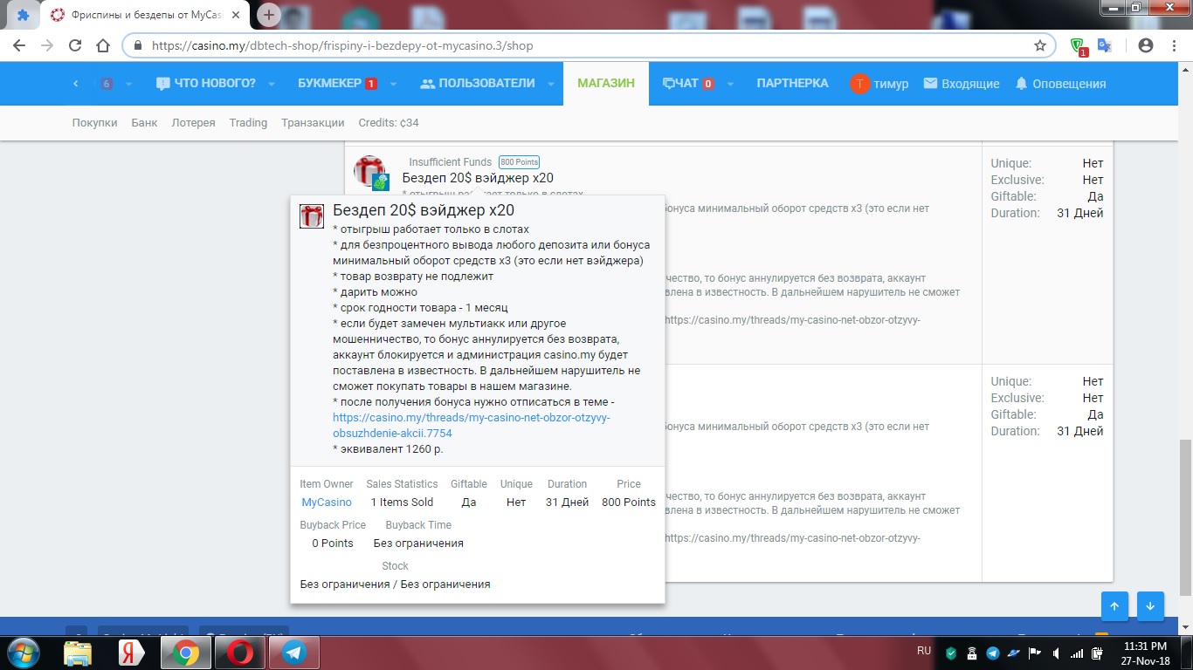Open ЧТО НОВОГО? section
1193x670 pixels.
click(x=206, y=84)
